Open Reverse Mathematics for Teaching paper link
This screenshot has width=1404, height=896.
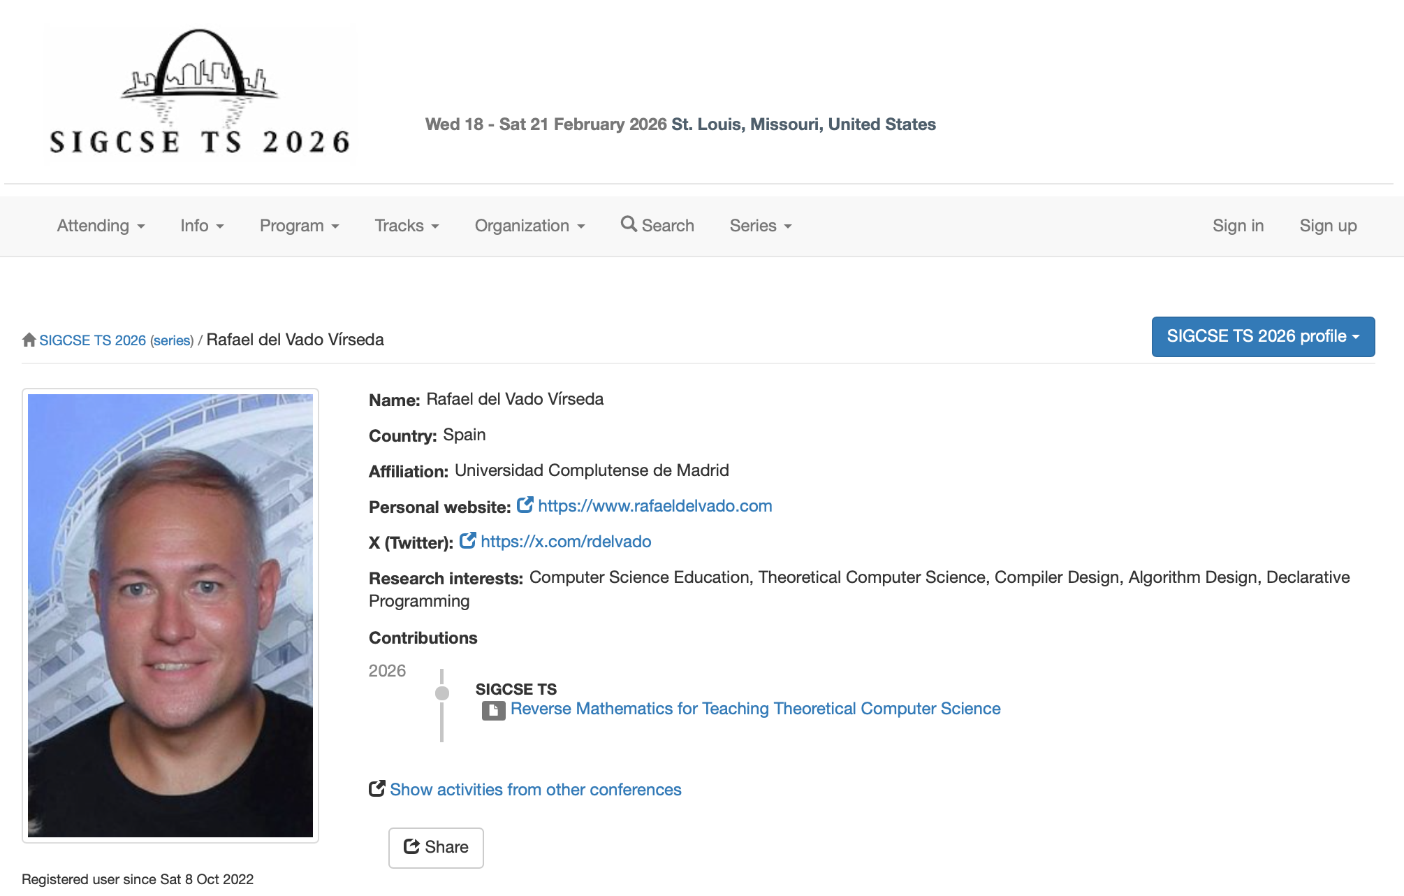755,709
